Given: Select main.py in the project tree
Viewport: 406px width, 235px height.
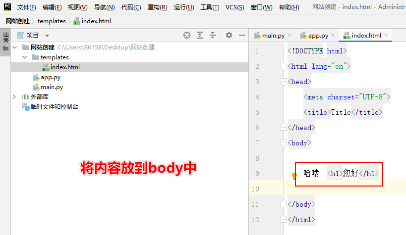Looking at the screenshot, I should tap(52, 87).
